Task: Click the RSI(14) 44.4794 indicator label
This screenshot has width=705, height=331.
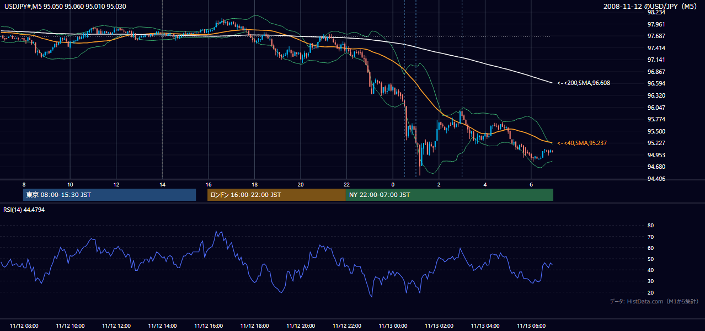Action: point(24,210)
